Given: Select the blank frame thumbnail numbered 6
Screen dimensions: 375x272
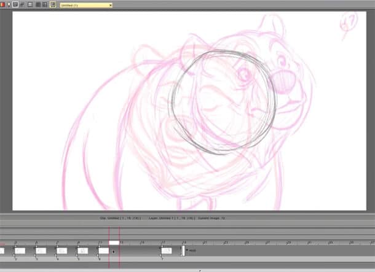Looking at the screenshot, I should click(103, 251).
